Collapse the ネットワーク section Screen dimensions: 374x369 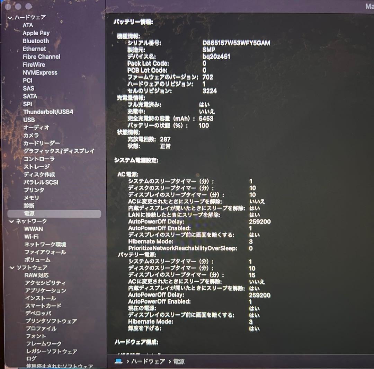(12, 221)
